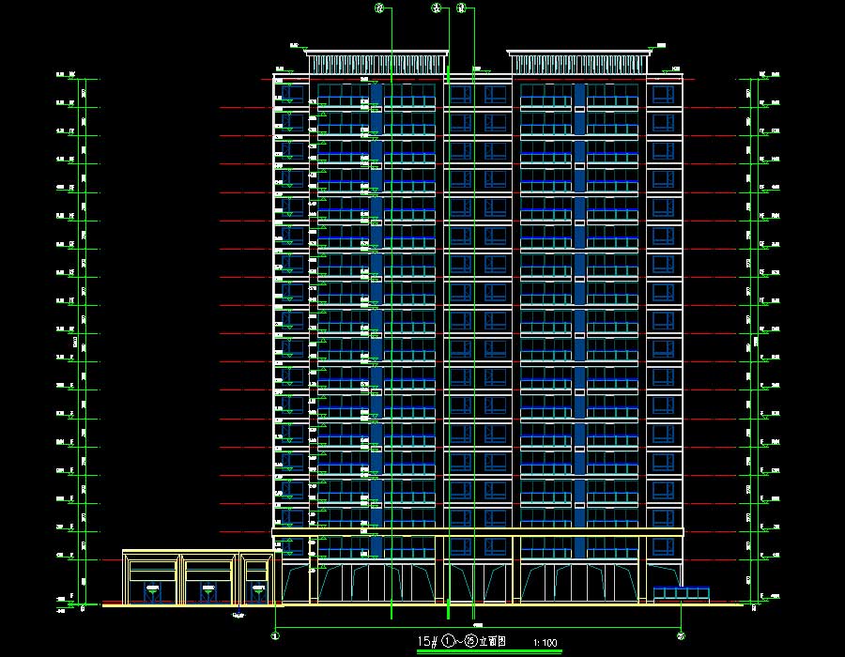Image resolution: width=845 pixels, height=657 pixels.
Task: Pick the left annex storefront door symbol
Action: (152, 593)
